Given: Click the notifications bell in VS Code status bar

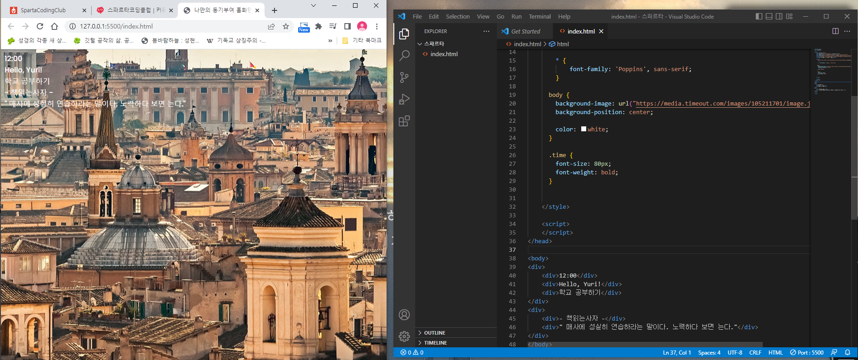Looking at the screenshot, I should point(847,352).
